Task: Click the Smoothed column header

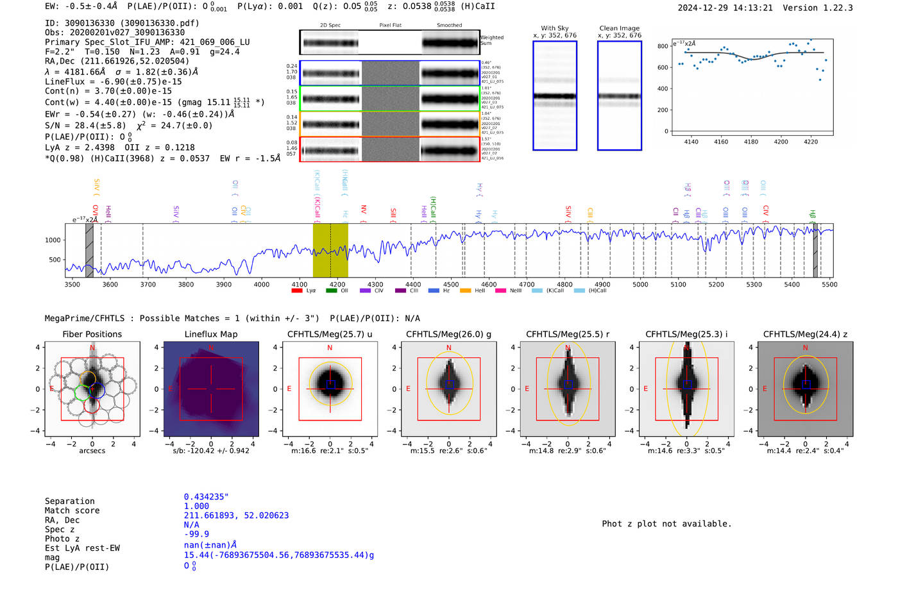Action: 450,26
